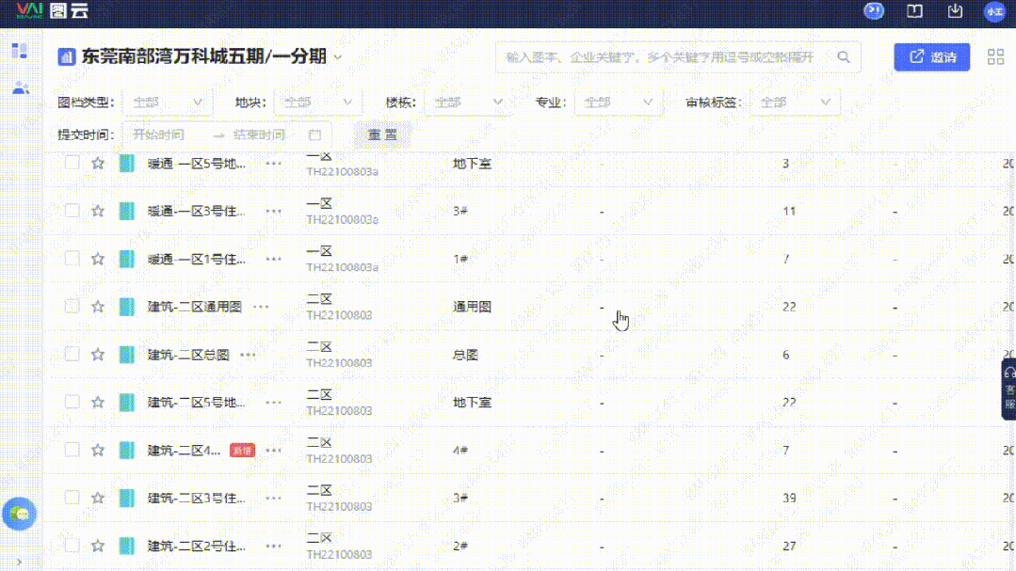Image resolution: width=1016 pixels, height=571 pixels.
Task: Click the download icon in top bar
Action: click(955, 11)
